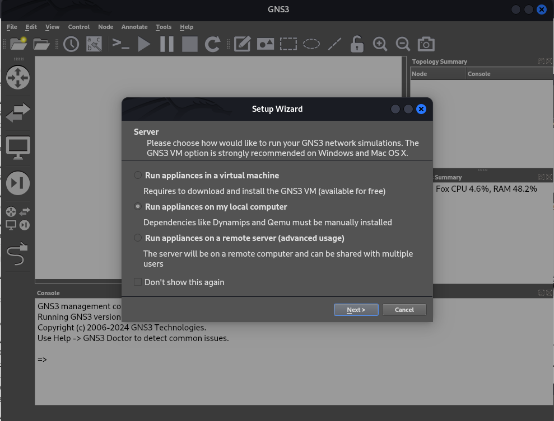Close the Setup Wizard dialog
Screen dimensions: 554x421
(x=421, y=110)
